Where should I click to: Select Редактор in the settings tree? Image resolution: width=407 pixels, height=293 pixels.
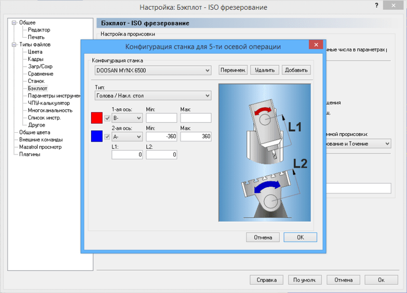pos(39,30)
